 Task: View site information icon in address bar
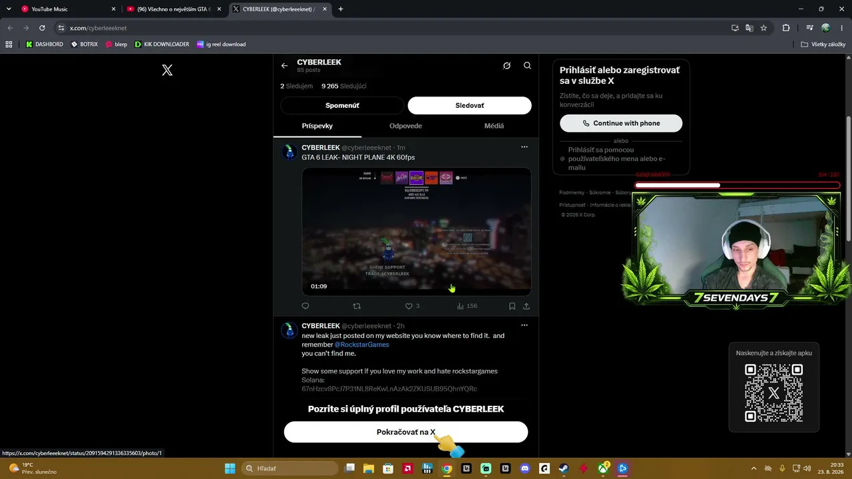(61, 28)
